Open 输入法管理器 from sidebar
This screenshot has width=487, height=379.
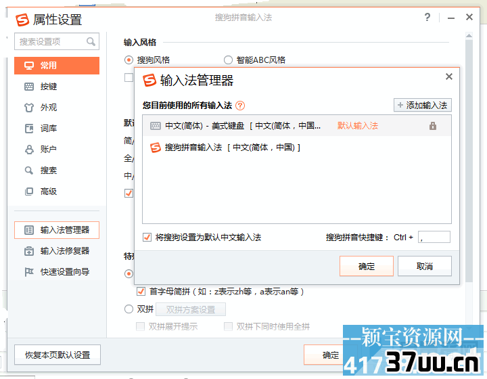coord(57,230)
